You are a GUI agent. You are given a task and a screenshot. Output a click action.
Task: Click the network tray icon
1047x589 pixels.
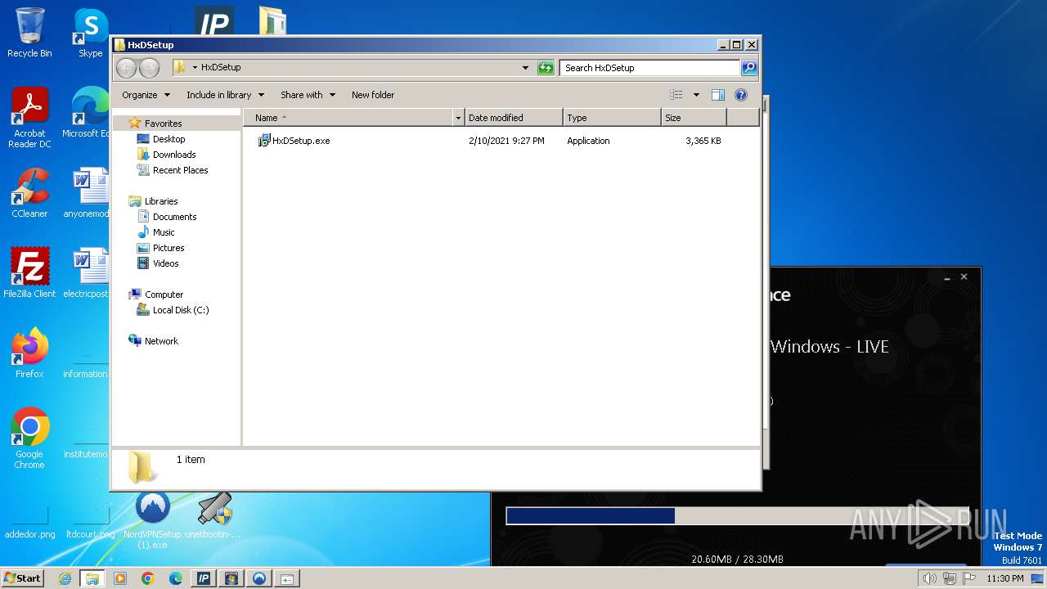coord(950,578)
